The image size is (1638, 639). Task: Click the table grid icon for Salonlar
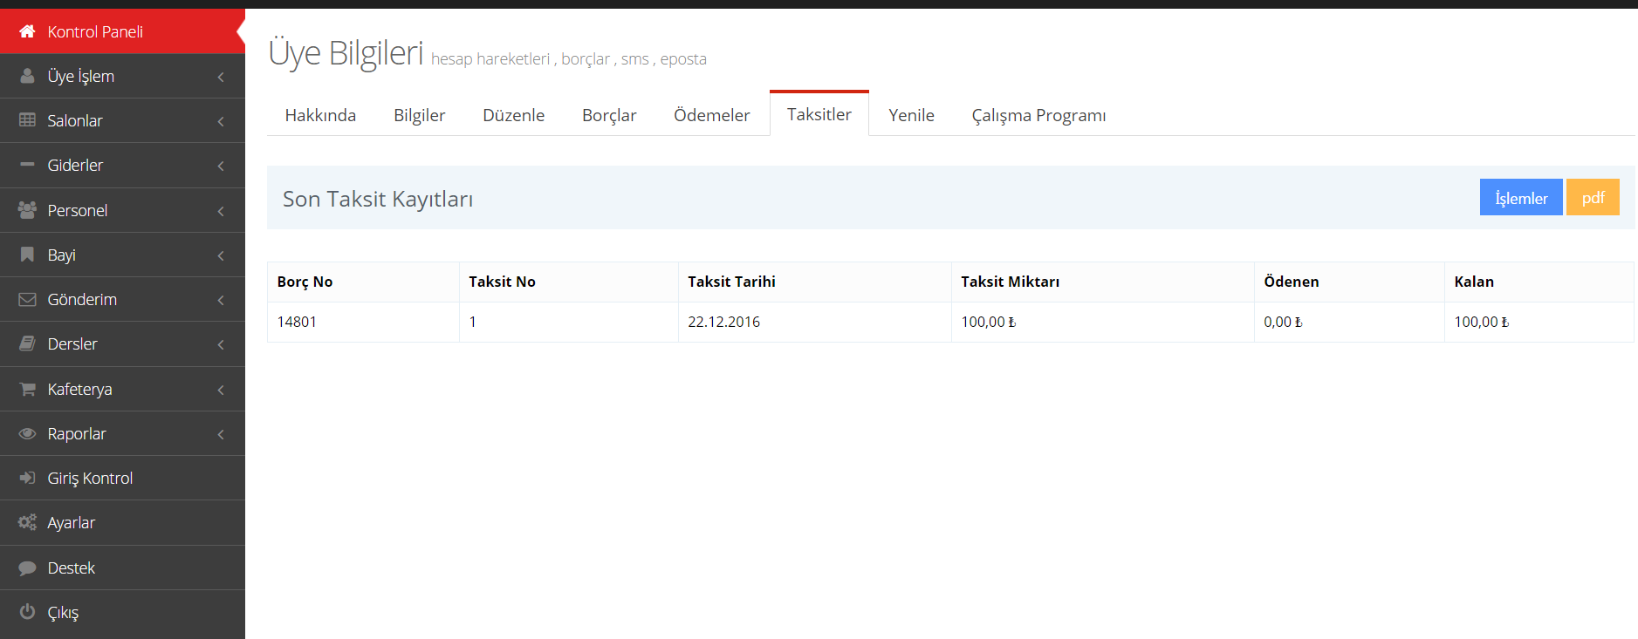(27, 120)
